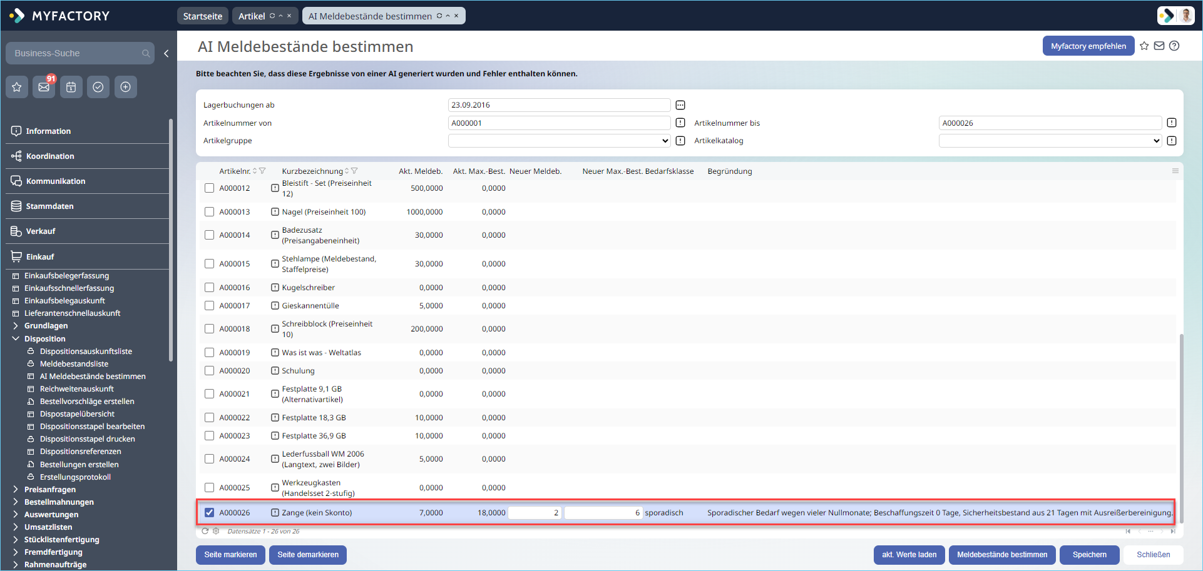Screen dimensions: 1203x571
Task: Click Myfactory empfehlen button
Action: coord(1088,46)
